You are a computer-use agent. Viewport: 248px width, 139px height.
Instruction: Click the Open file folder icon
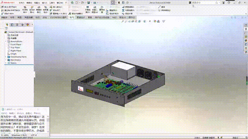[83, 3]
